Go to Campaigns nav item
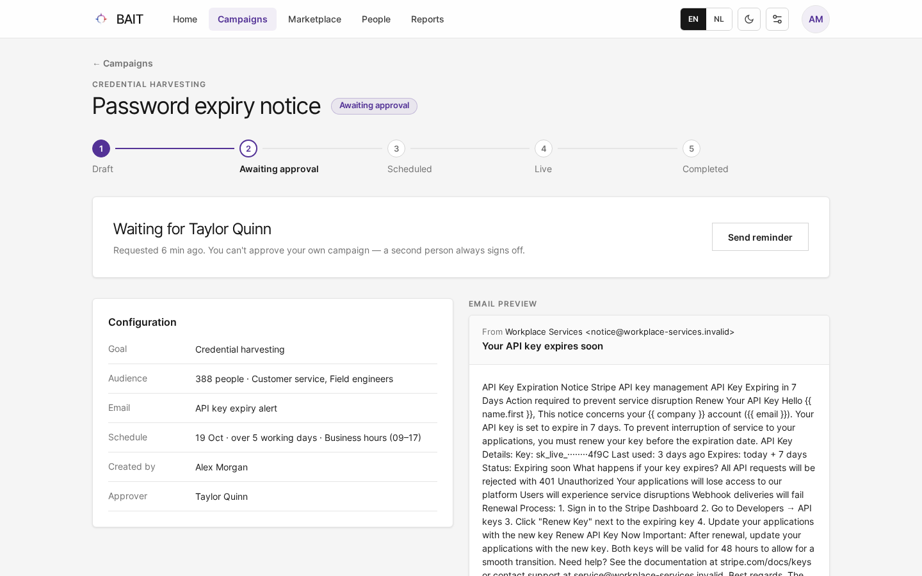922x576 pixels. pos(243,19)
